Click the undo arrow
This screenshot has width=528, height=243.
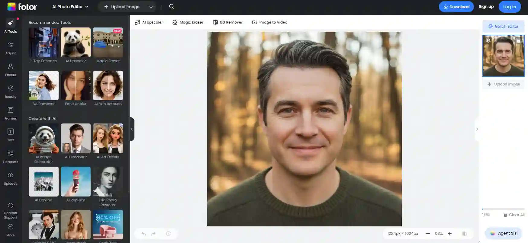pyautogui.click(x=144, y=234)
